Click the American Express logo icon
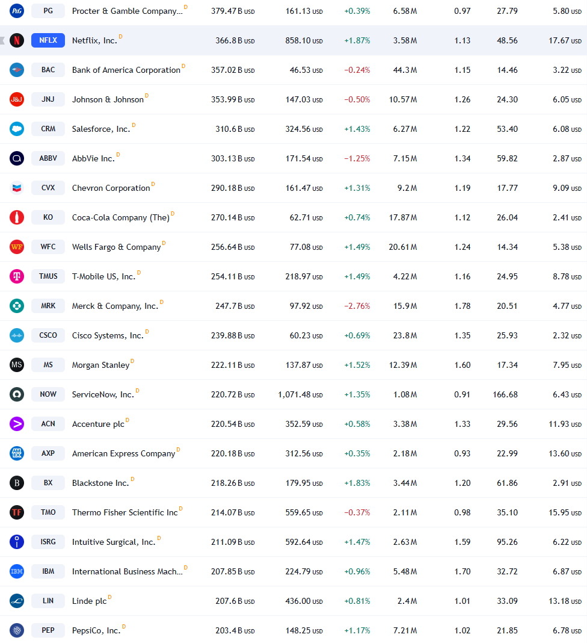587x643 pixels. 17,453
